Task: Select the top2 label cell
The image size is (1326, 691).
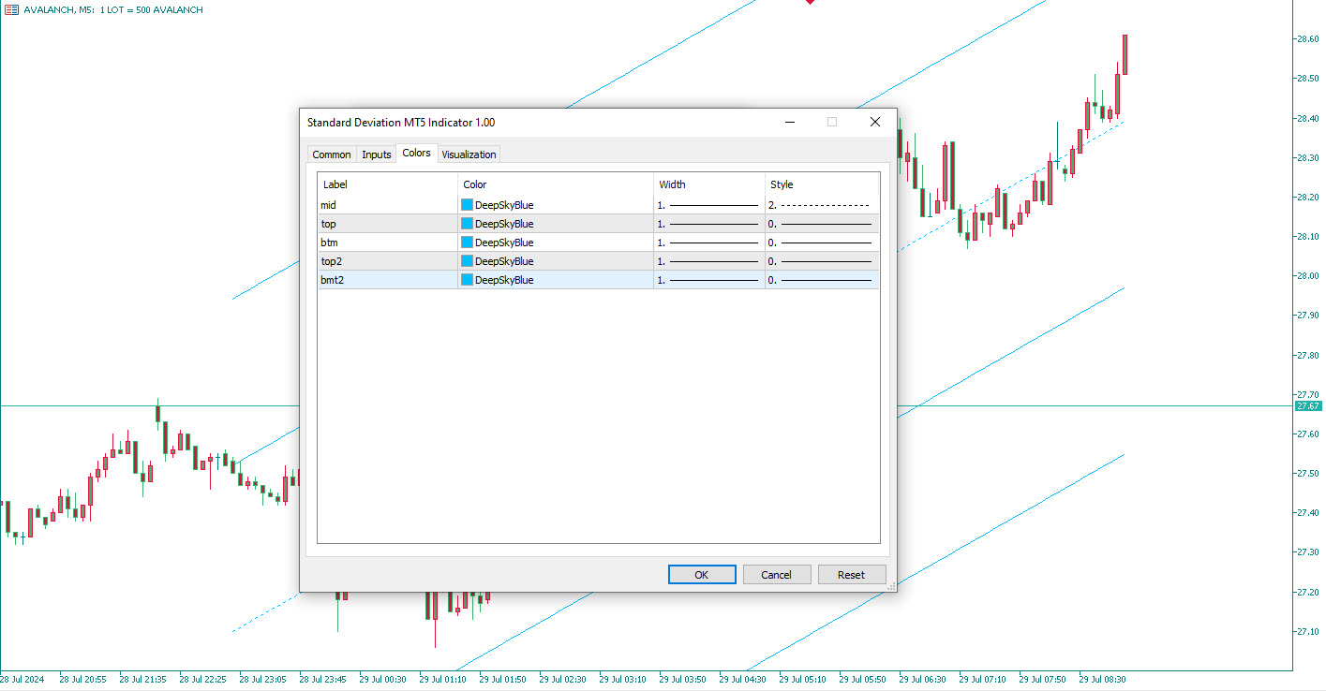Action: pyautogui.click(x=388, y=261)
